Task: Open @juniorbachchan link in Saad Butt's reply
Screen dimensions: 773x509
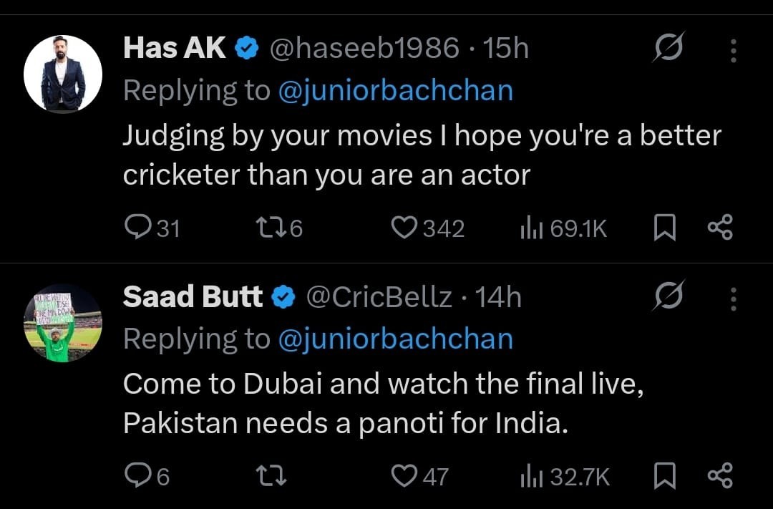Action: point(395,339)
